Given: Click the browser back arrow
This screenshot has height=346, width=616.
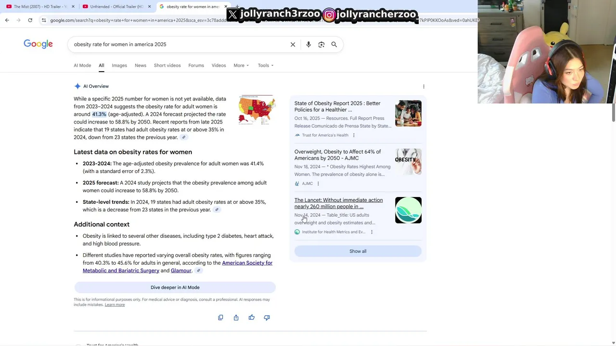Looking at the screenshot, I should pos(7,20).
